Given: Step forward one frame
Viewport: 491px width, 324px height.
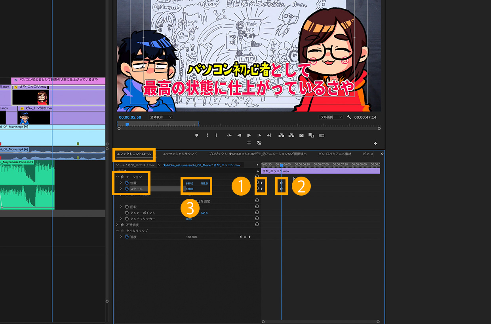Looking at the screenshot, I should pyautogui.click(x=259, y=136).
